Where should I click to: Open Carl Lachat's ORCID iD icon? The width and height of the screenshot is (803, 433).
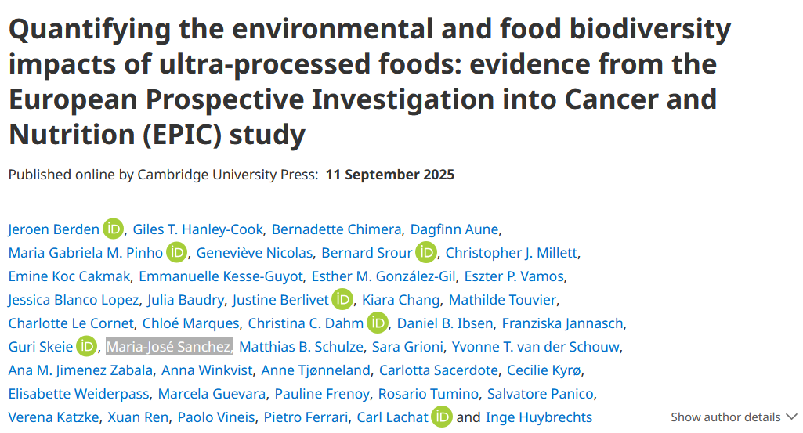(x=442, y=417)
